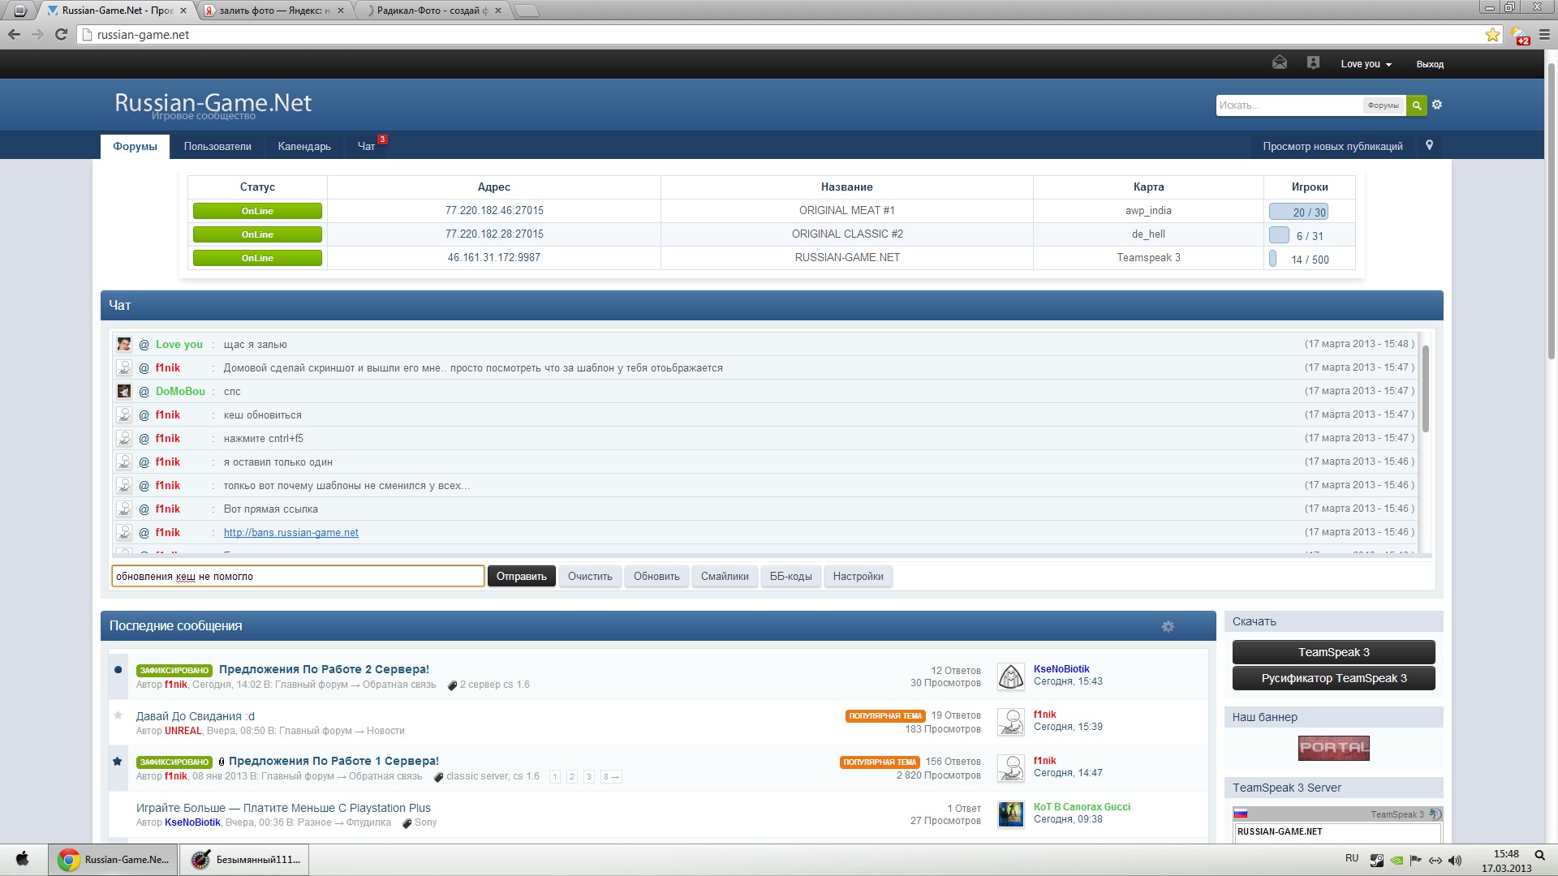Expand the Love you user menu

click(x=1366, y=64)
